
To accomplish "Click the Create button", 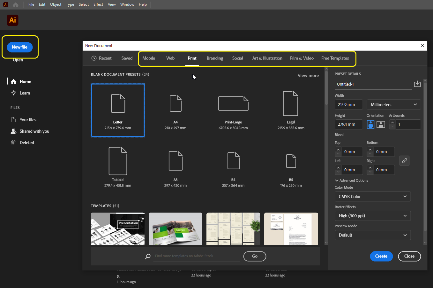I will [381, 256].
